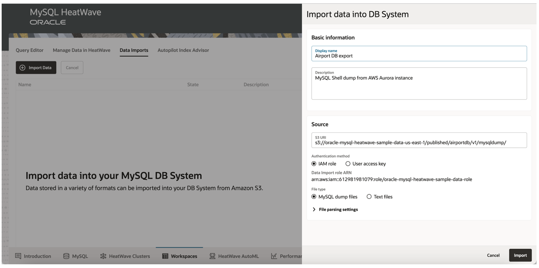Screen dimensions: 539x268
Task: Open the HeatWave Clusters cluster icon
Action: (104, 256)
